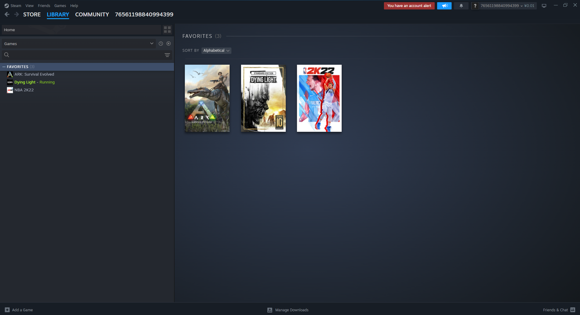Toggle ready to play filter icon
This screenshot has height=315, width=580.
[169, 44]
